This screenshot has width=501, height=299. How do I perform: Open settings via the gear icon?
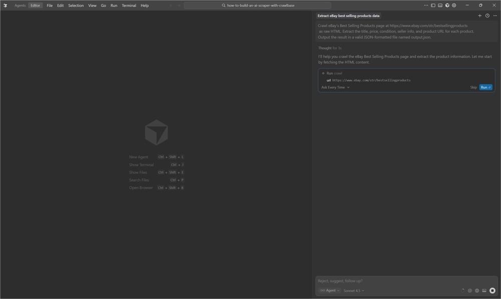point(454,6)
